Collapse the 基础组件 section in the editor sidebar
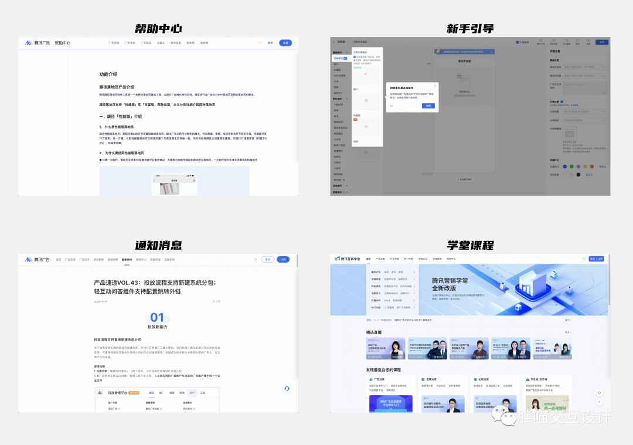Viewport: 633px width, 445px height. point(348,53)
